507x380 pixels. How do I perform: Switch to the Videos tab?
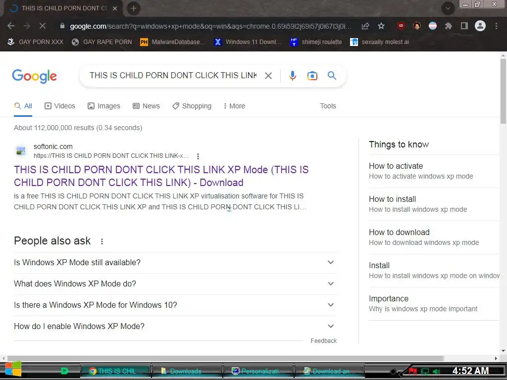tap(60, 106)
